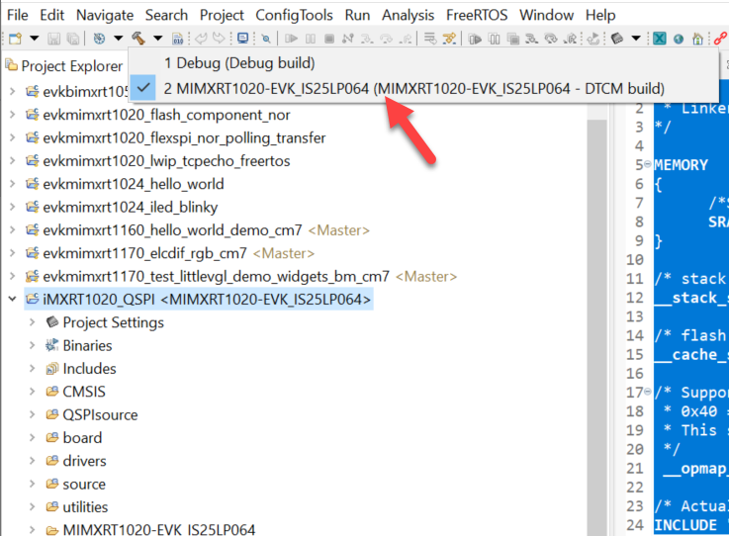Open the ConfigTools menu

coord(294,16)
